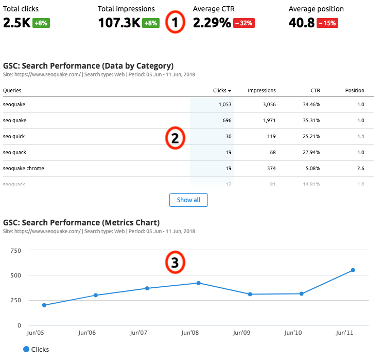Select the 'seoquake' query row
383x360 pixels.
188,105
